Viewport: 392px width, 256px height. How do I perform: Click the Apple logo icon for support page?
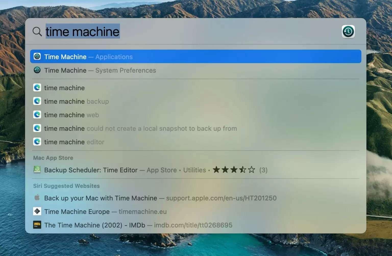[x=37, y=198]
